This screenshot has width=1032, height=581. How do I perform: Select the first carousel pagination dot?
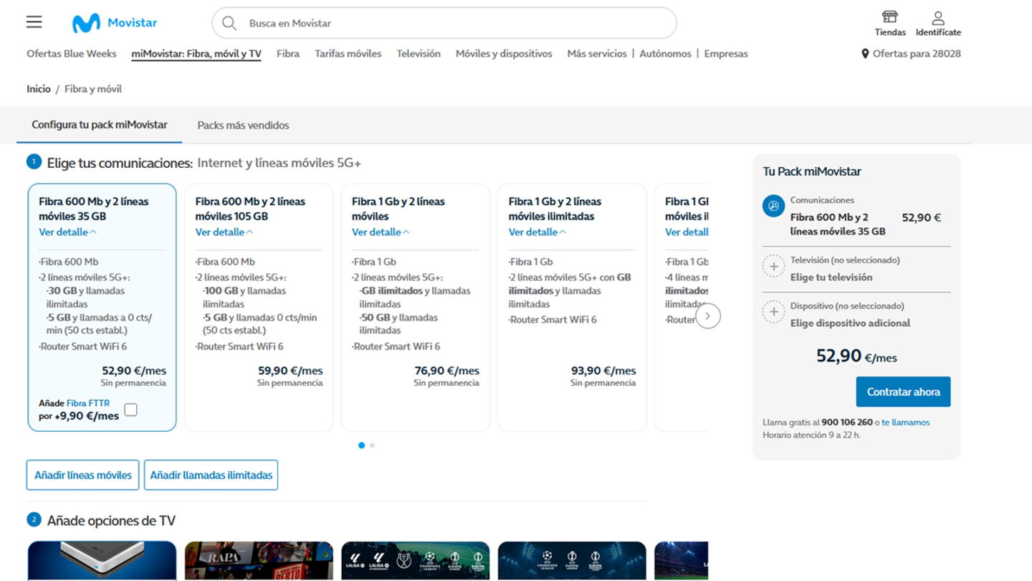[x=361, y=445]
